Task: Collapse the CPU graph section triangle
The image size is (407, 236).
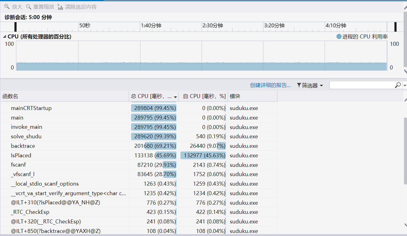Action: click(4, 37)
